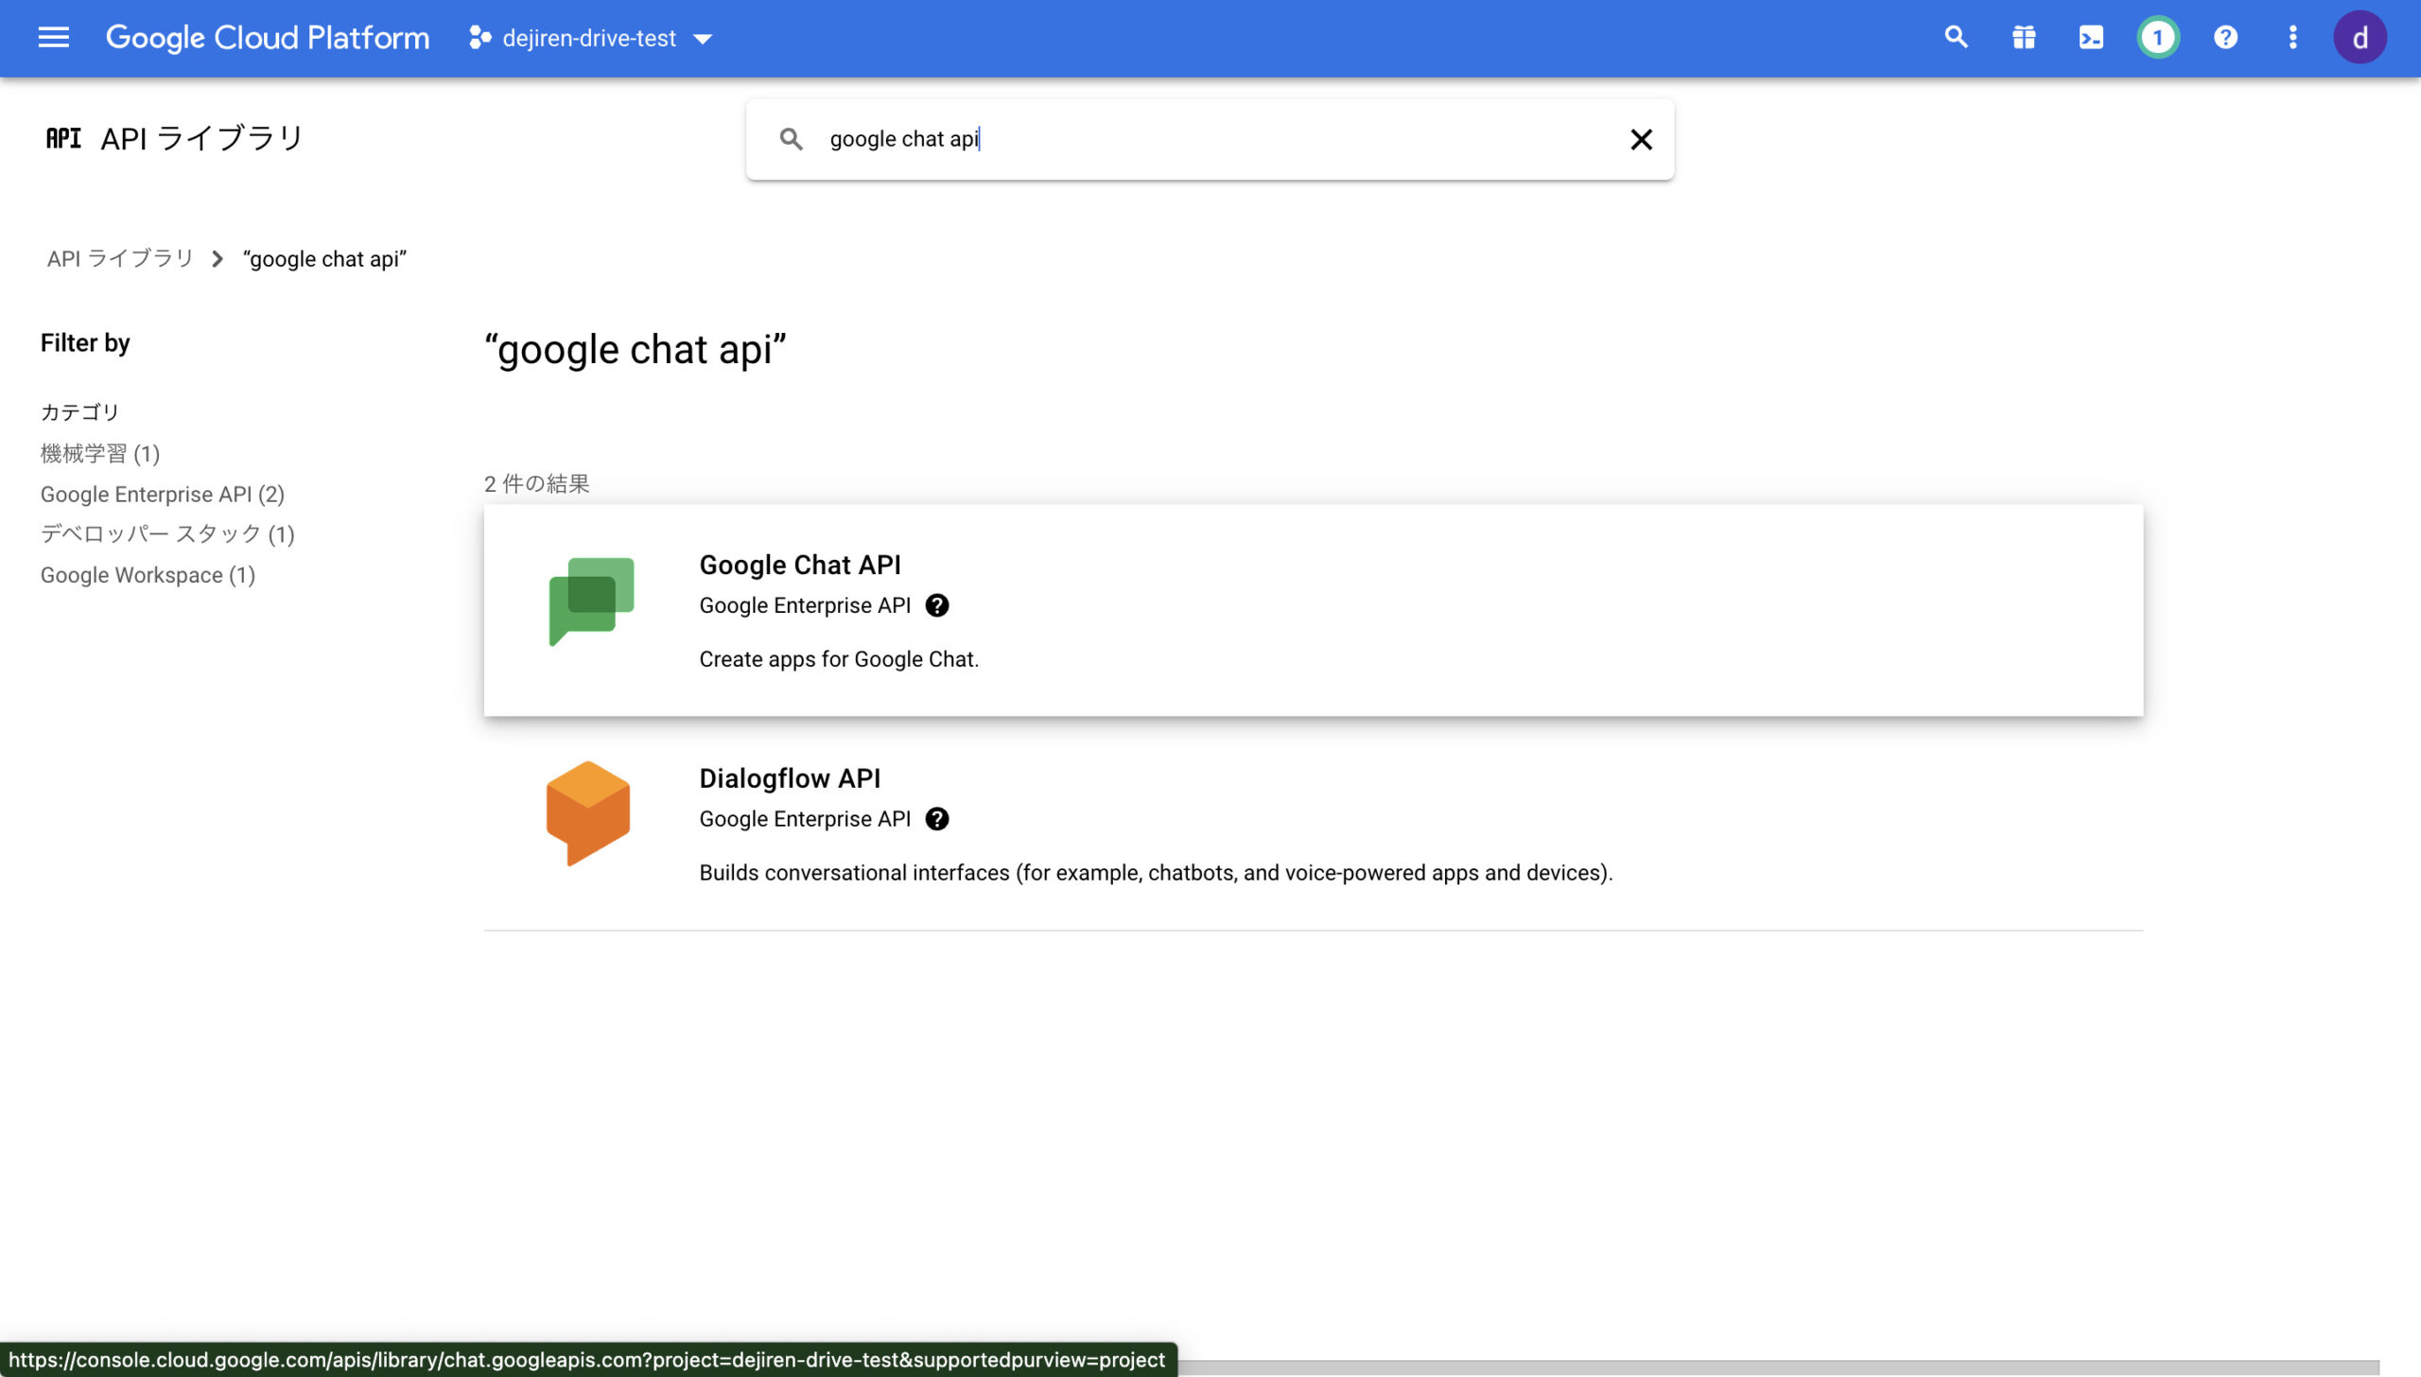2421x1377 pixels.
Task: Open the gift free trial icon
Action: click(x=2024, y=38)
